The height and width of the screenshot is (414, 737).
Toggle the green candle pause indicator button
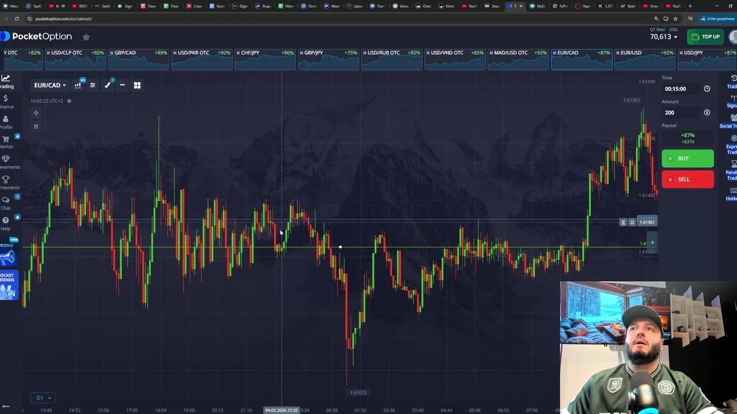[36, 126]
